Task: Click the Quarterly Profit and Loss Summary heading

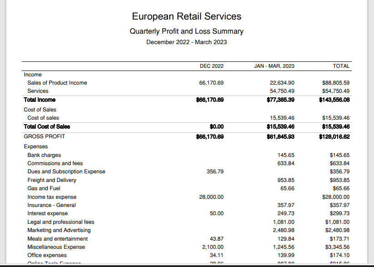Action: click(x=187, y=31)
